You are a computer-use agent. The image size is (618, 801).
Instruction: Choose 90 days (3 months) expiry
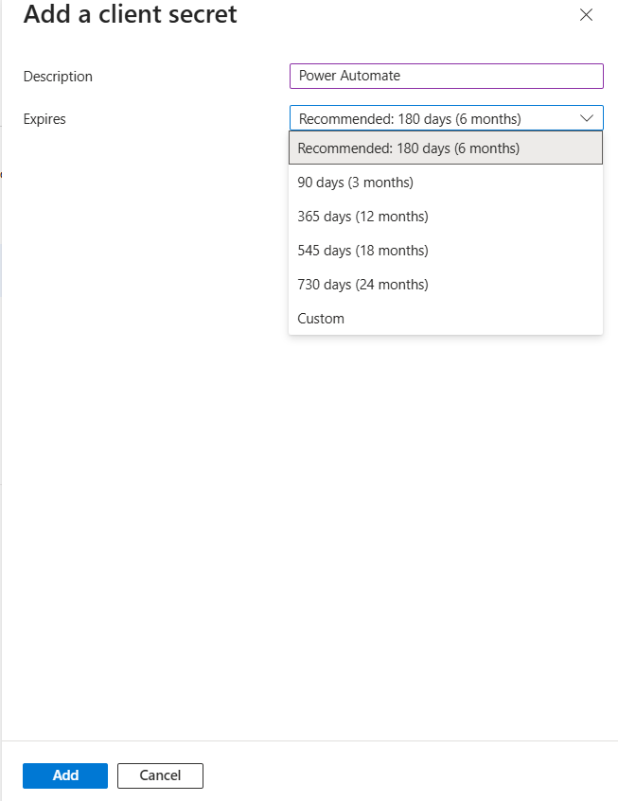[356, 182]
